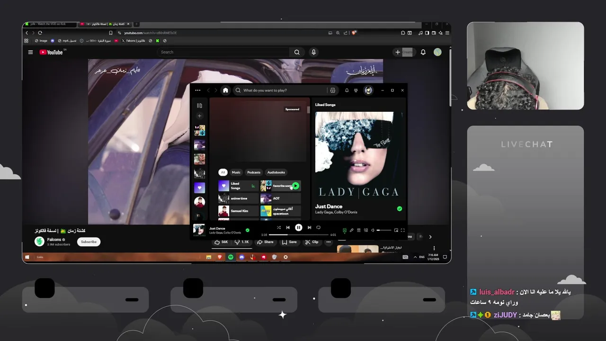
Task: Open Spotify Friend Activity icon
Action: pyautogui.click(x=356, y=90)
